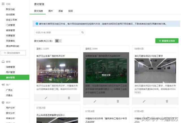Click the 图文消息(共213条) count label

(43, 41)
